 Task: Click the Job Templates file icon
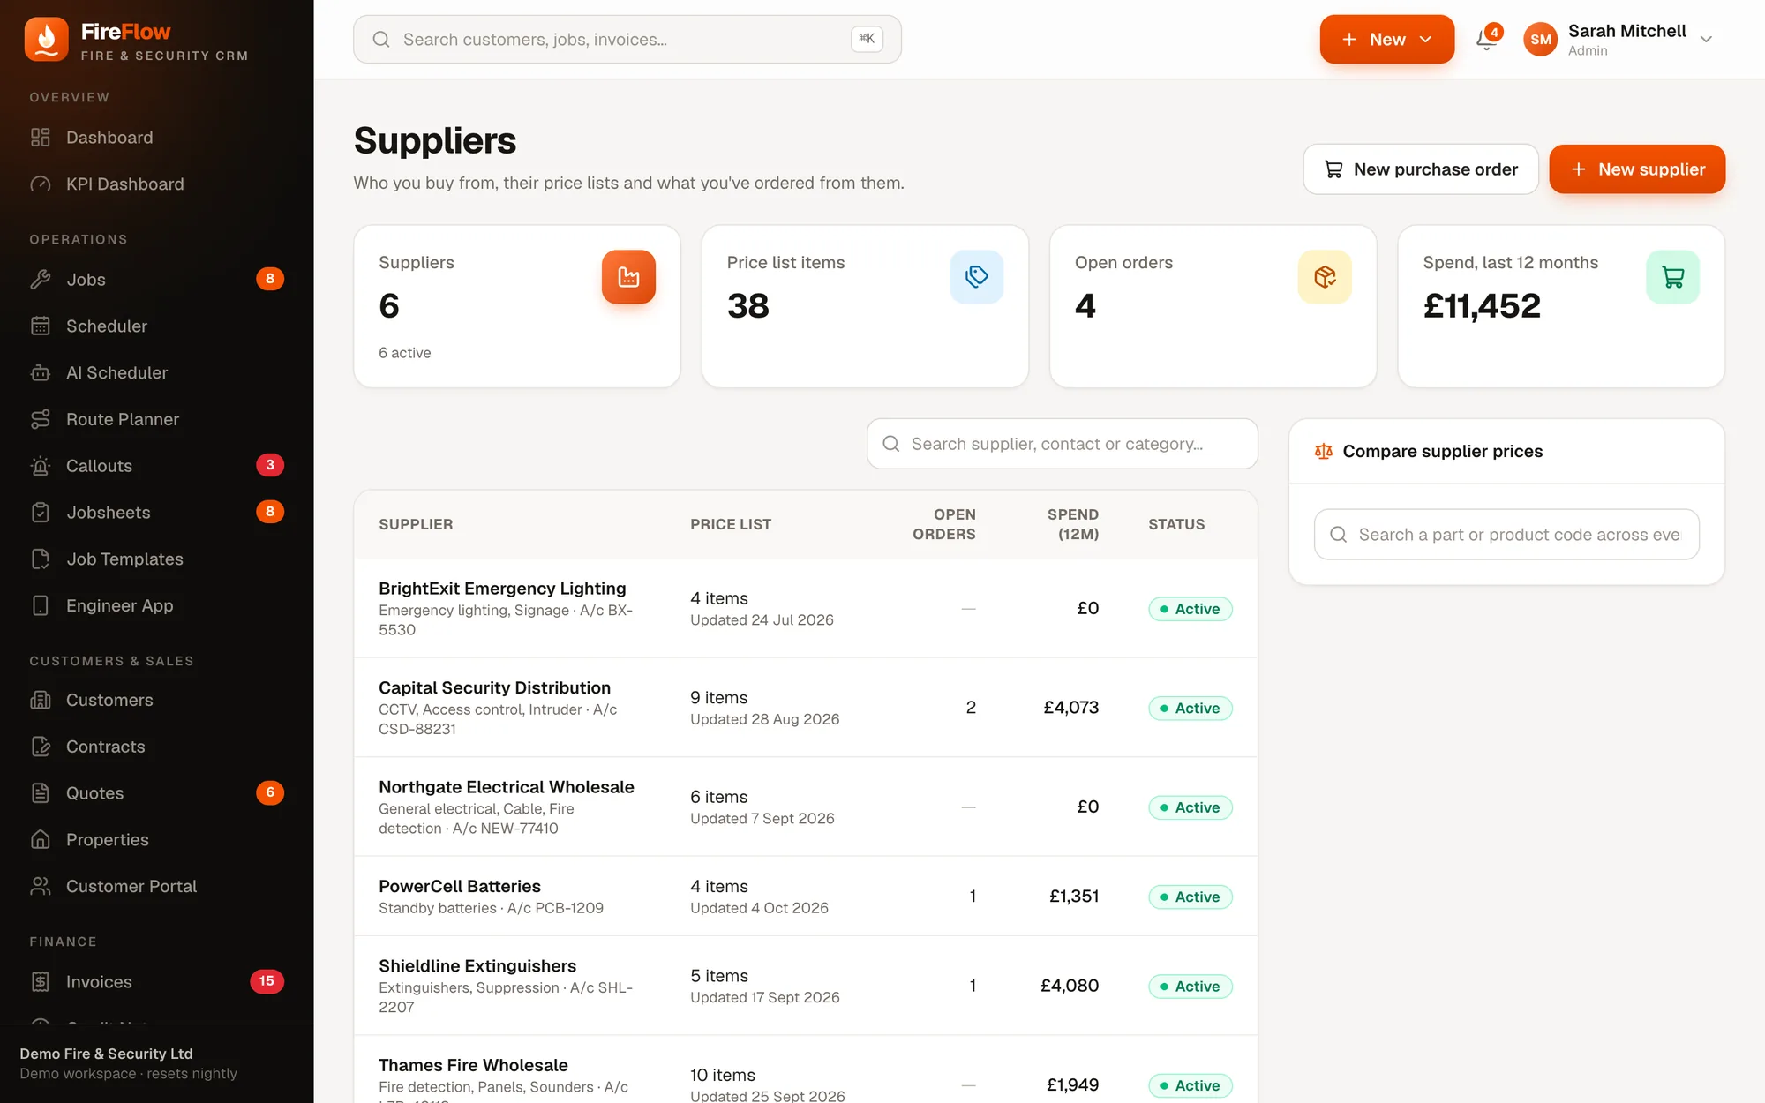click(x=41, y=559)
